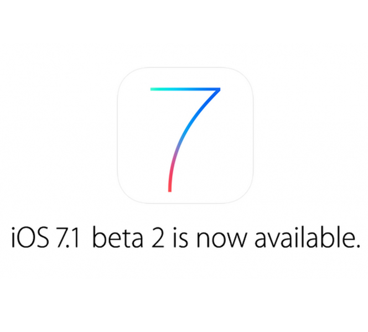Click the bottom-right rounded corner of the icon border
Screen dimensions: 368x332
point(245,195)
